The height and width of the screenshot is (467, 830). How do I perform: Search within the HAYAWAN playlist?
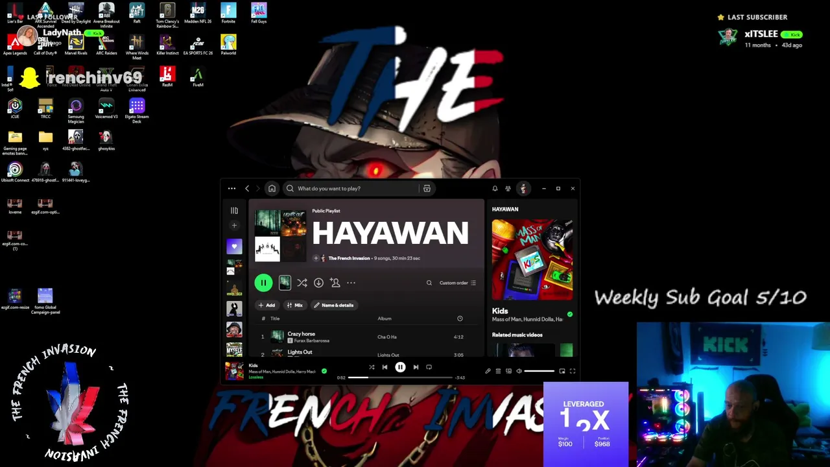(x=429, y=283)
